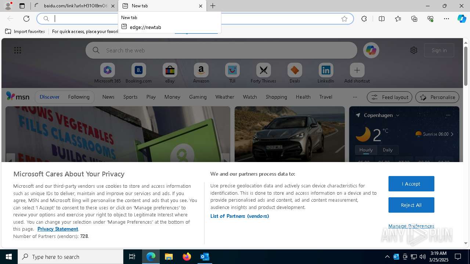Open the Amazon shortcut
This screenshot has width=470, height=264.
[x=201, y=73]
